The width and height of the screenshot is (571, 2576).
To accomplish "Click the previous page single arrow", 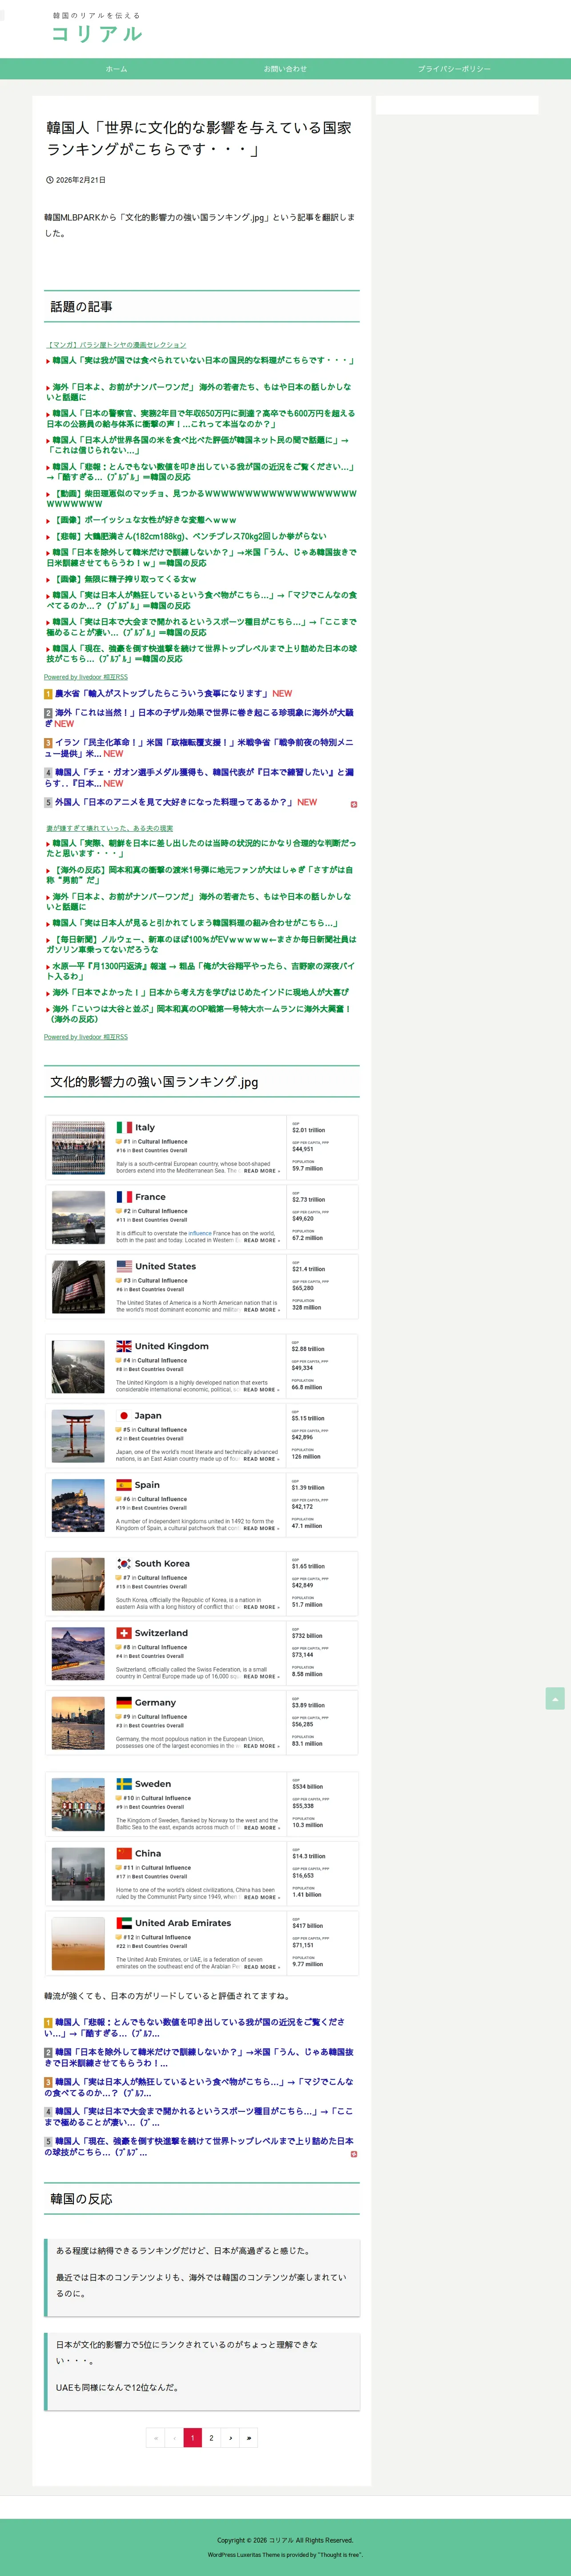I will tap(174, 2437).
